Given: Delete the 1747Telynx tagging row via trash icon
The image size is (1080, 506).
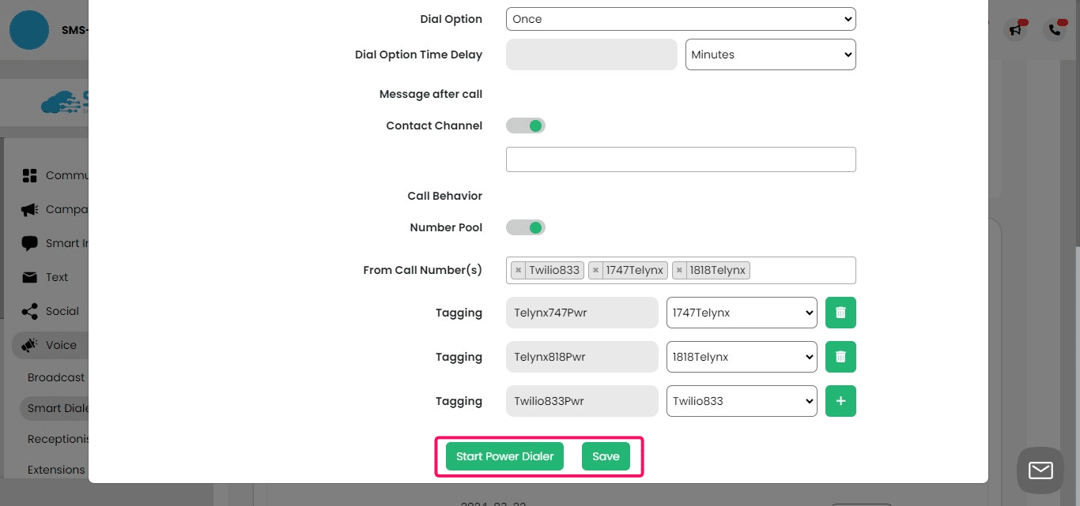Looking at the screenshot, I should (x=840, y=313).
